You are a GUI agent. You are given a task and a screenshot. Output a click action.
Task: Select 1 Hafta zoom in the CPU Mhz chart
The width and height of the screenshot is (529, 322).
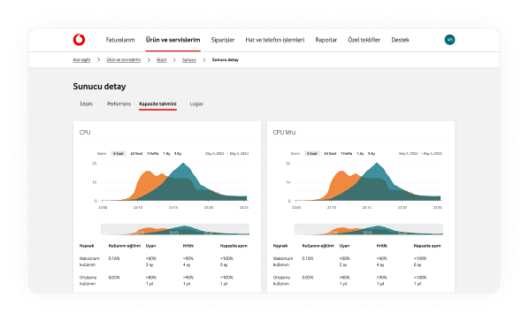(346, 154)
